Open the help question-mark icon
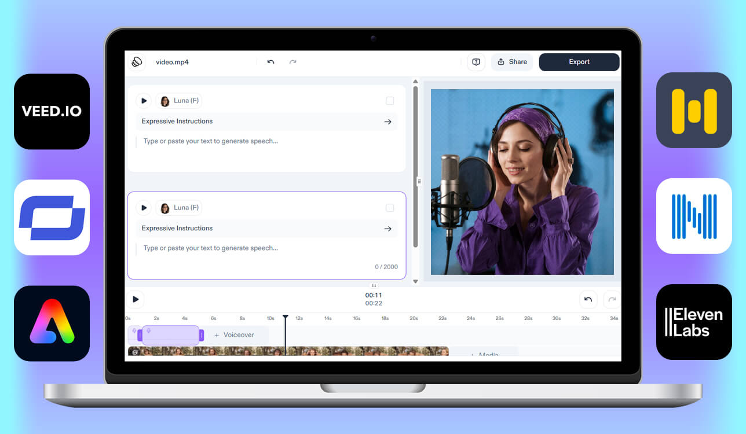746x434 pixels. click(x=476, y=62)
